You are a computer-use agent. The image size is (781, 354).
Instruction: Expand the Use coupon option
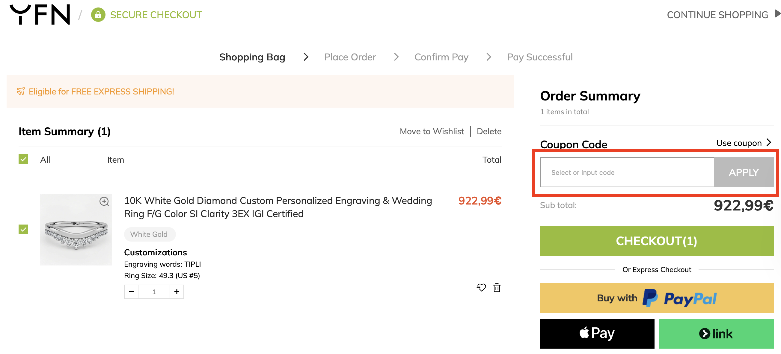point(743,143)
